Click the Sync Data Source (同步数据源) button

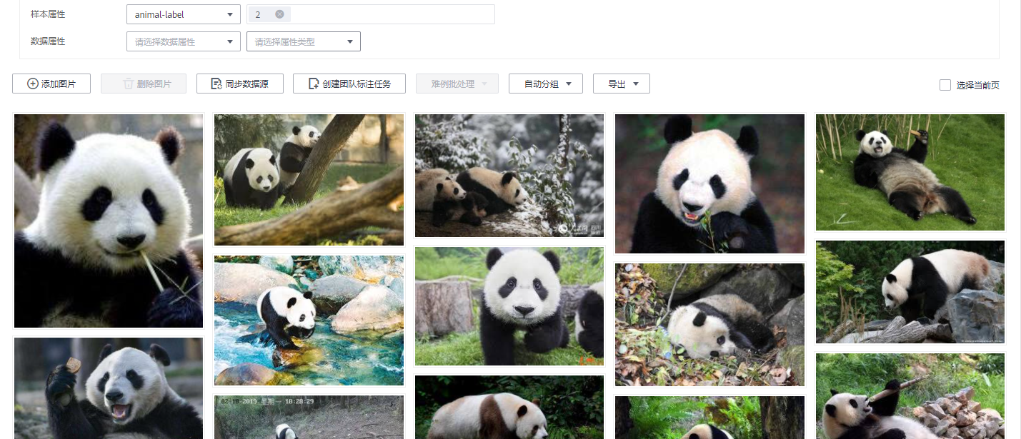(240, 84)
